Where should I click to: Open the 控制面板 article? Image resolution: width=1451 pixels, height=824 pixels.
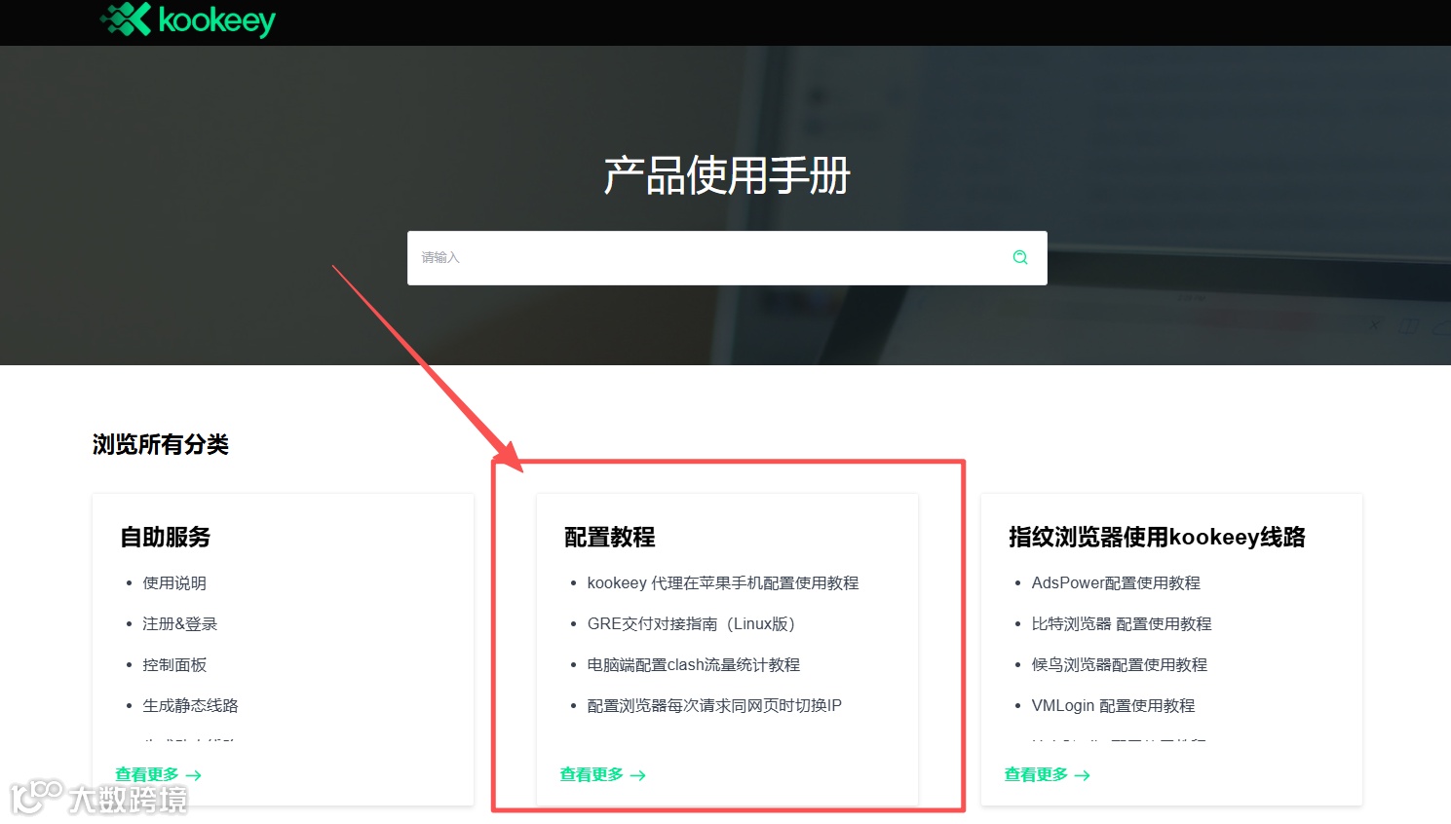coord(174,664)
